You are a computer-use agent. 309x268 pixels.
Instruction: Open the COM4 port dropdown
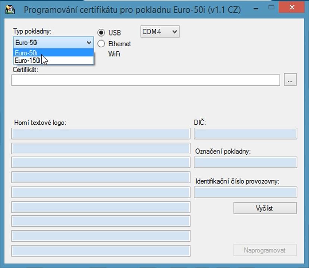160,32
